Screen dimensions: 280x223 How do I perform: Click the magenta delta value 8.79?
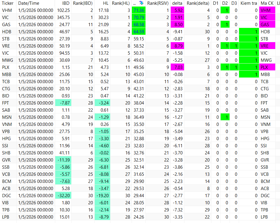[x=178, y=46]
